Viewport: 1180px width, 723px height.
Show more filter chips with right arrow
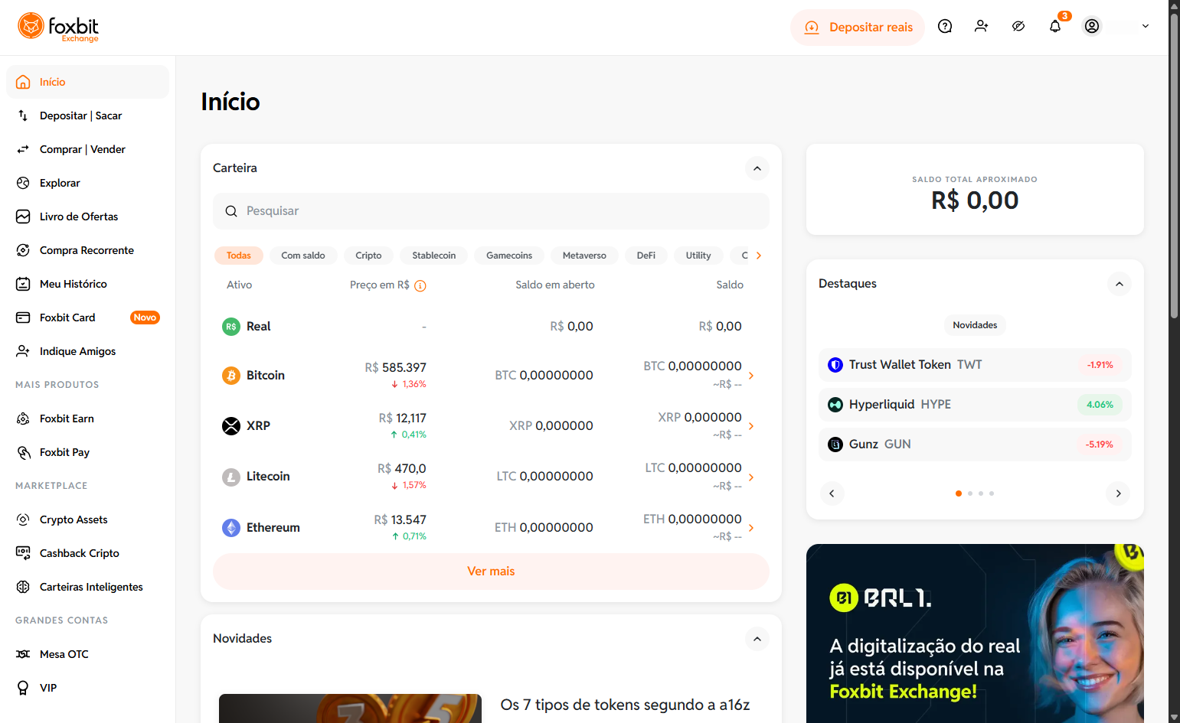click(759, 256)
